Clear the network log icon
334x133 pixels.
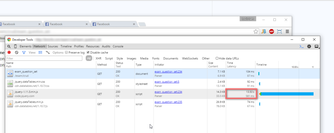coord(17,53)
